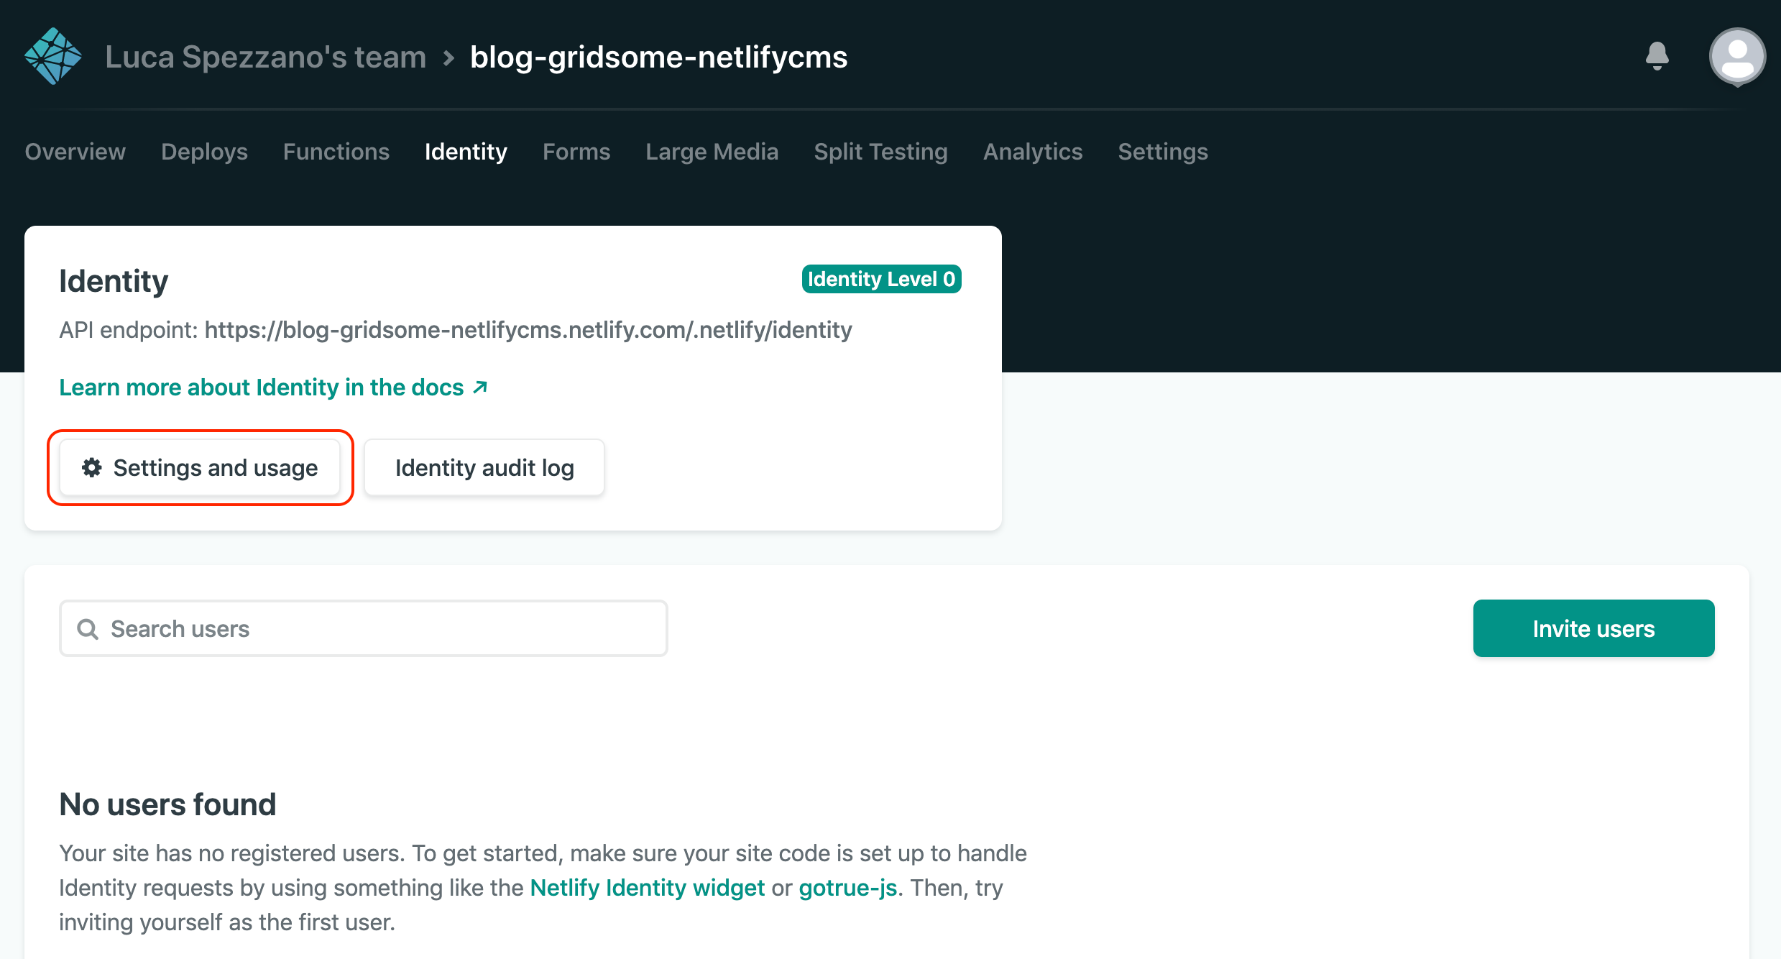Click the gear icon on Settings and usage
This screenshot has width=1781, height=959.
[x=91, y=467]
